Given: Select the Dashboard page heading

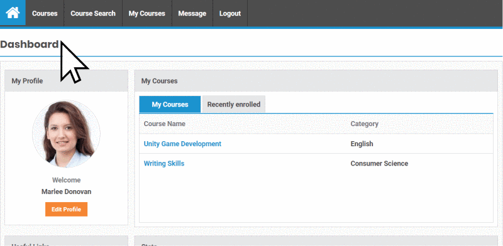Looking at the screenshot, I should point(29,44).
